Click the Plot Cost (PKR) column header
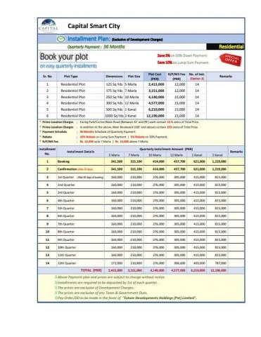The height and width of the screenshot is (337, 261). 155,77
